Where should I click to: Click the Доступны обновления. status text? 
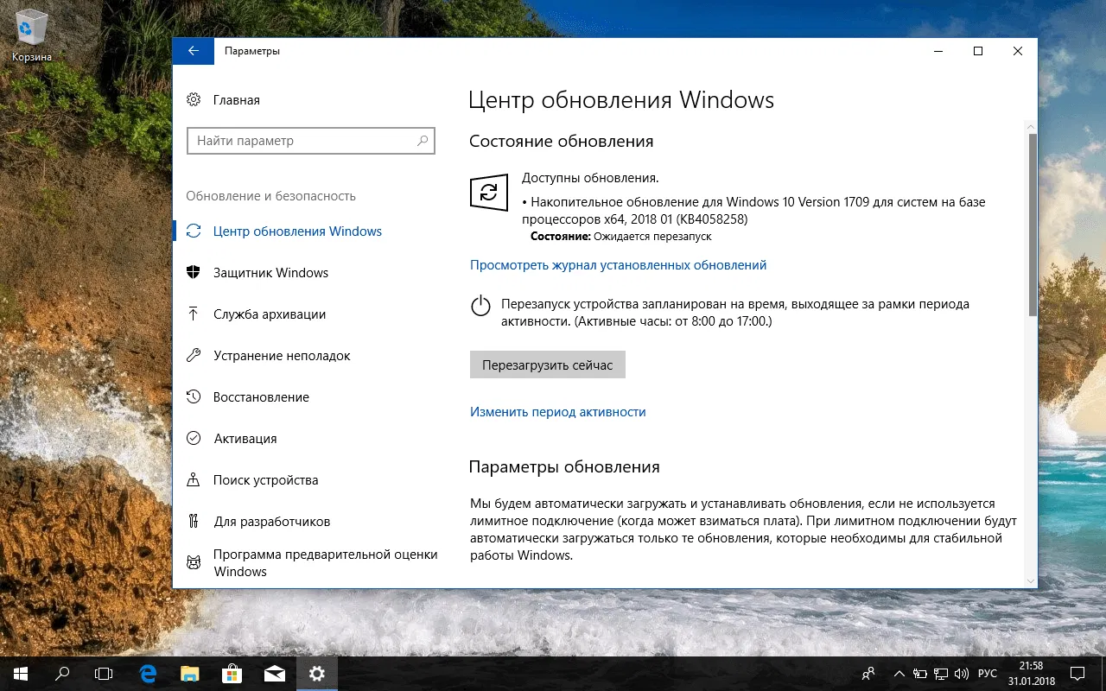pos(590,178)
